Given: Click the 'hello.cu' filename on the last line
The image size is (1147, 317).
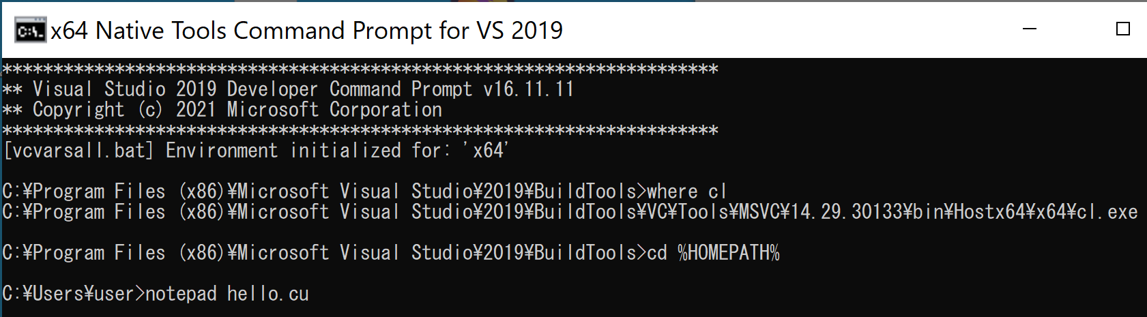Looking at the screenshot, I should (268, 294).
